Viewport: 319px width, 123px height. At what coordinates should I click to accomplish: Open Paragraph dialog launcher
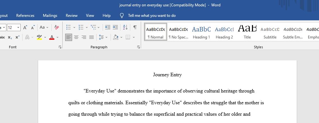click(x=139, y=47)
